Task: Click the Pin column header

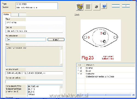Action: (81, 65)
